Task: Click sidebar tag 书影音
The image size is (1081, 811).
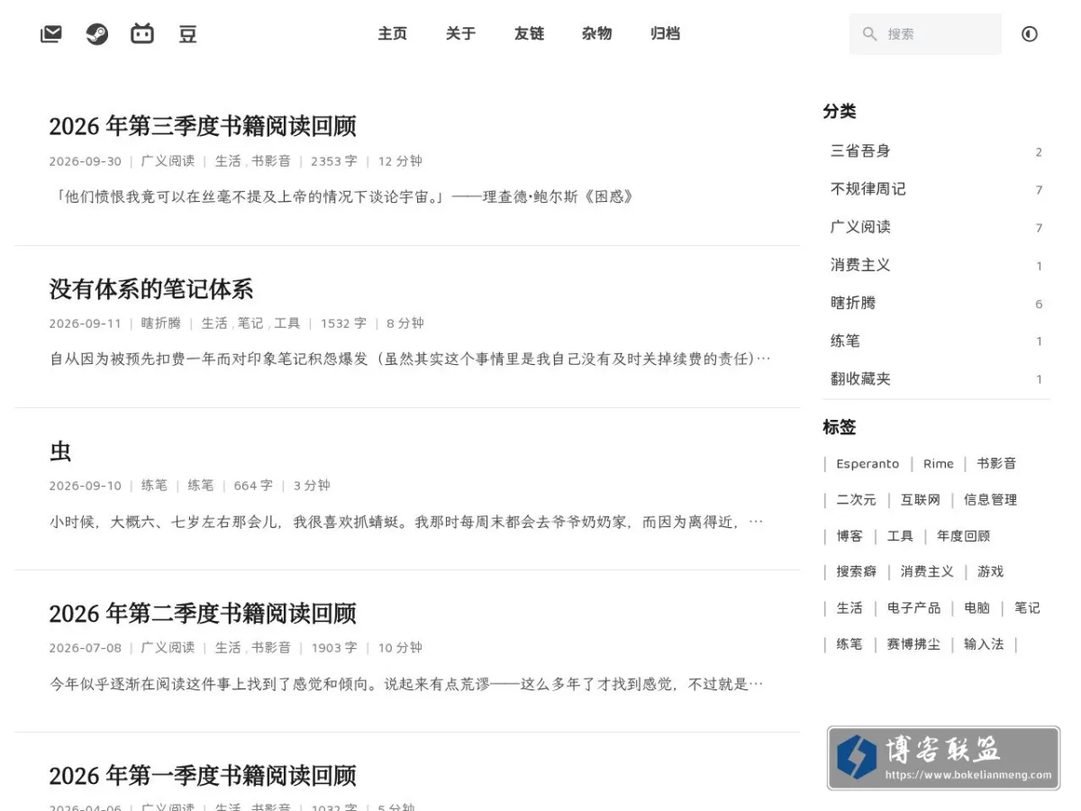Action: pos(996,464)
